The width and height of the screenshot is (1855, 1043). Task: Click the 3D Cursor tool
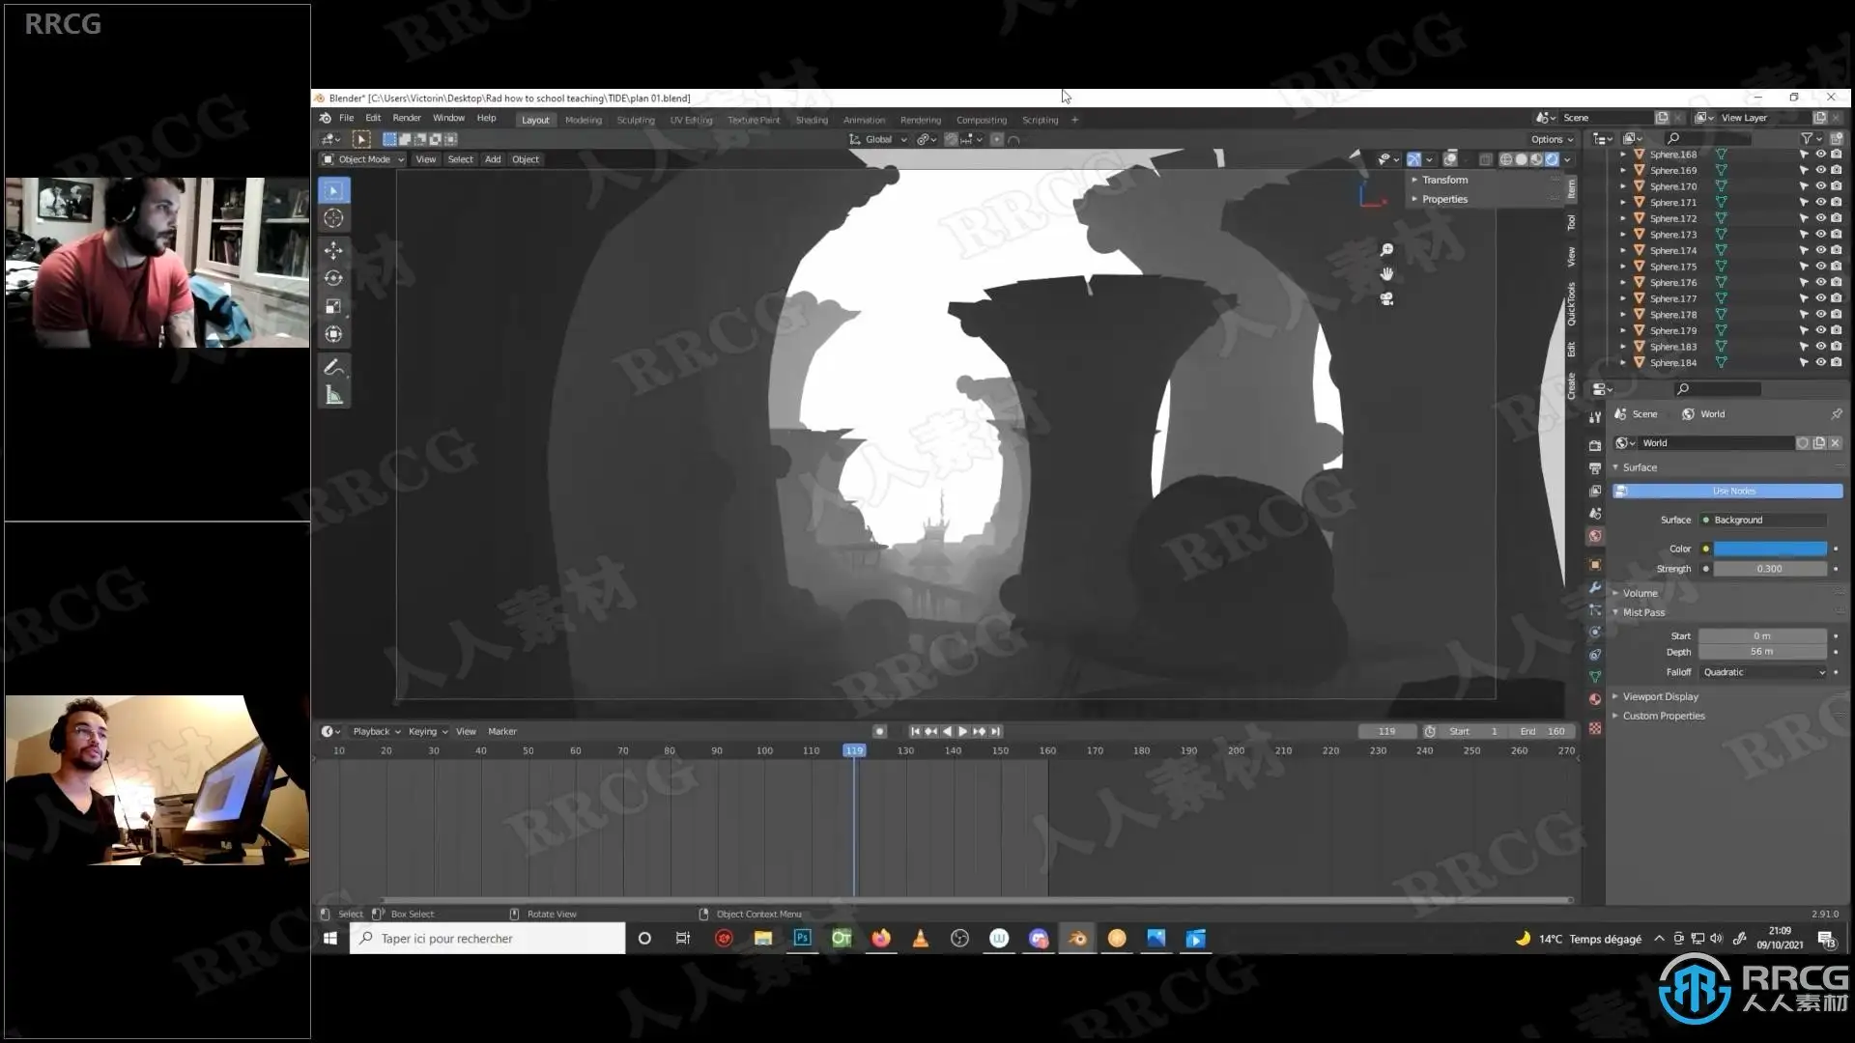click(333, 218)
